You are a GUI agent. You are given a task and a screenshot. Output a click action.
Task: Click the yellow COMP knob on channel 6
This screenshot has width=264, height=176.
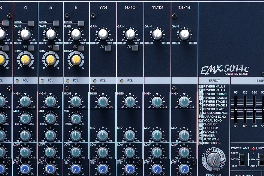click(x=76, y=59)
